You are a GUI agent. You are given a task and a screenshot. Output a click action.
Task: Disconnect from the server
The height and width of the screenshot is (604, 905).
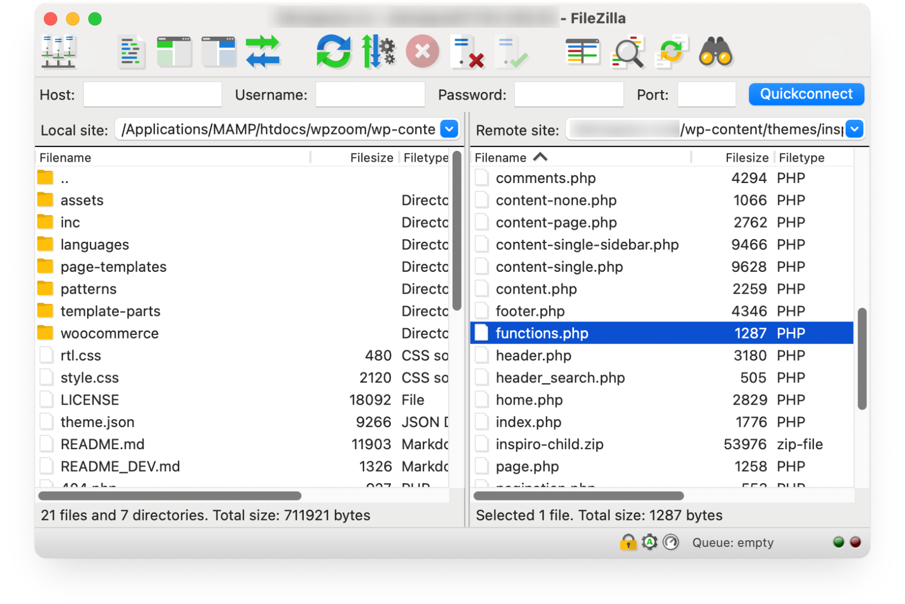[x=468, y=52]
